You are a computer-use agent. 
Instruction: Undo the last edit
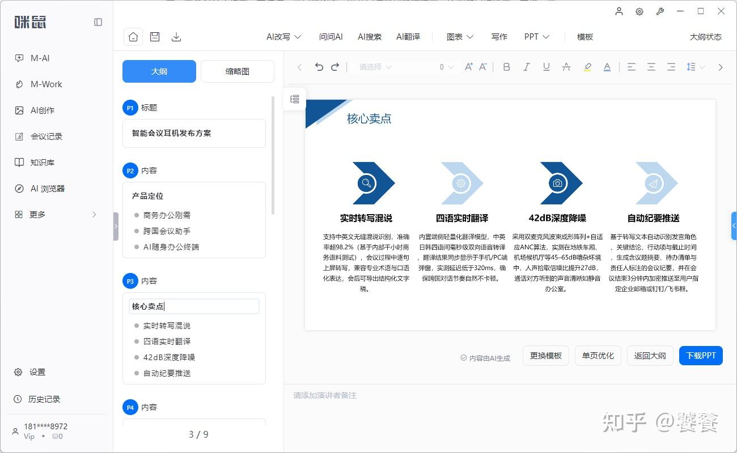tap(319, 67)
